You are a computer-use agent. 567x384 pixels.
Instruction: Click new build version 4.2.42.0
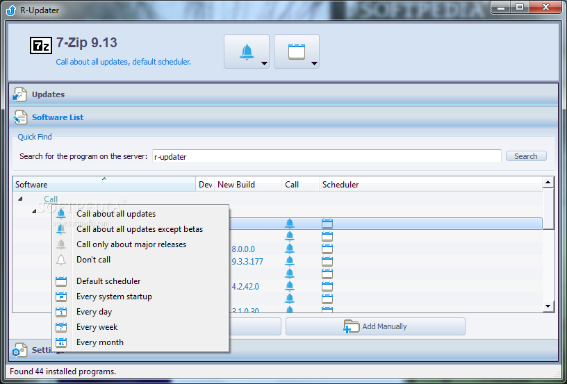point(245,287)
